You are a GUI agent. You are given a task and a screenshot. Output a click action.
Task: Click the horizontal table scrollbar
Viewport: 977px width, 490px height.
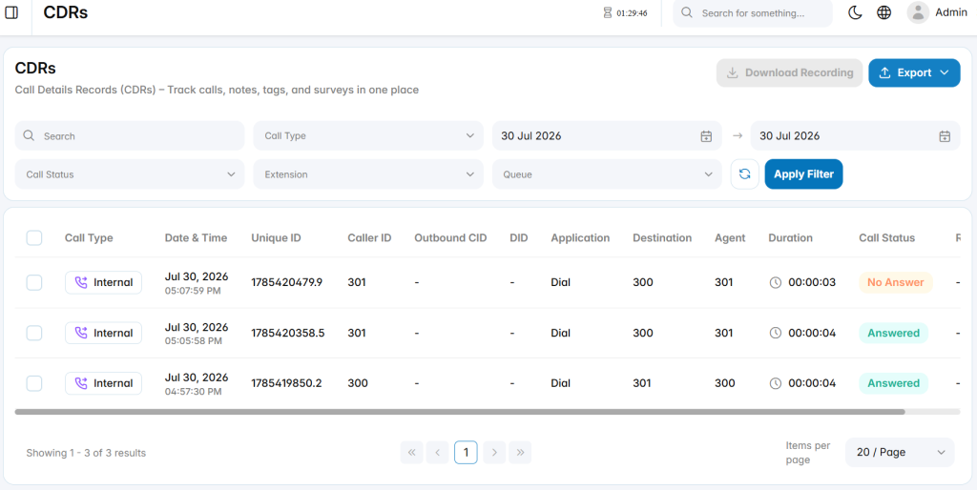pyautogui.click(x=460, y=412)
